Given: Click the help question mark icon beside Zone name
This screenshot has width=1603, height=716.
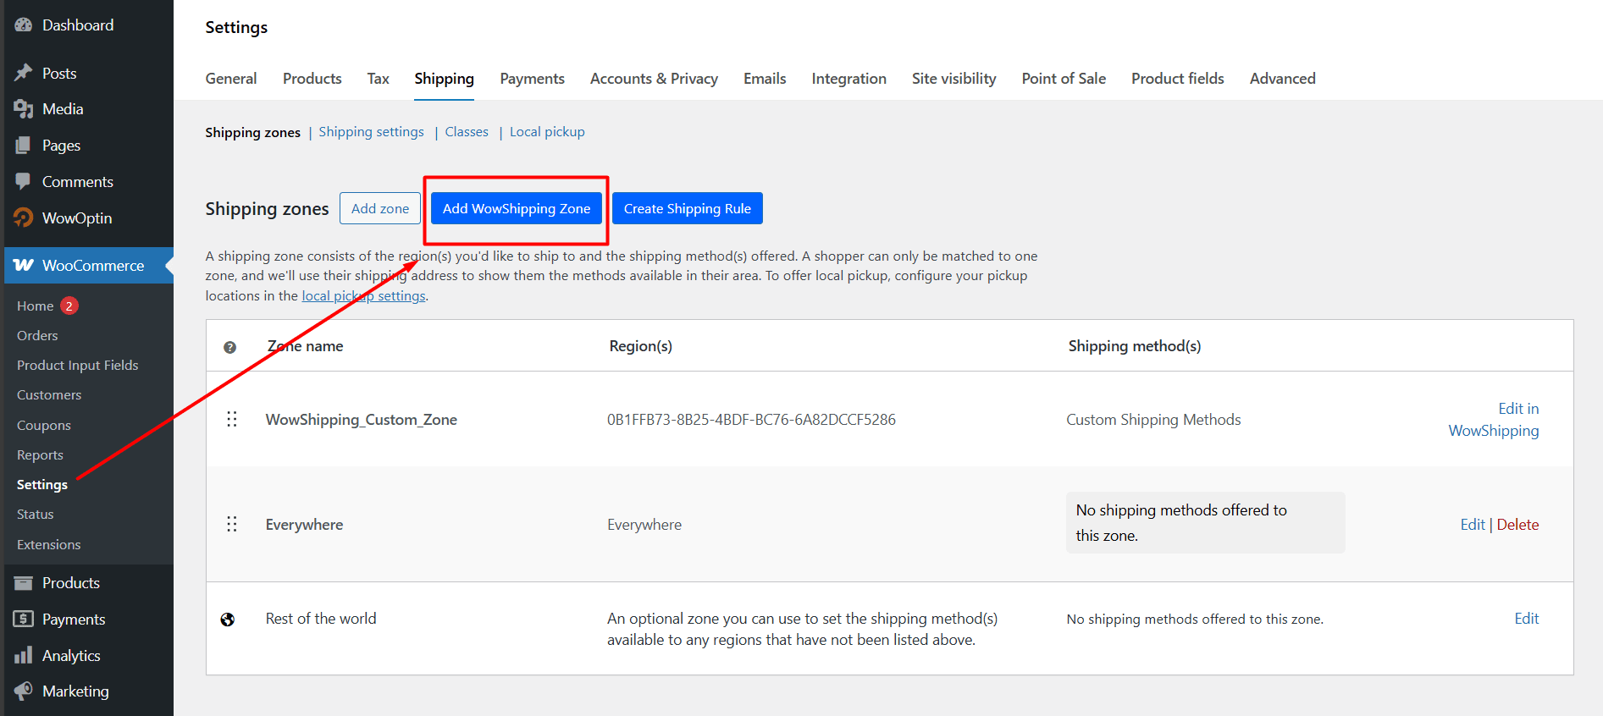Looking at the screenshot, I should click(229, 347).
